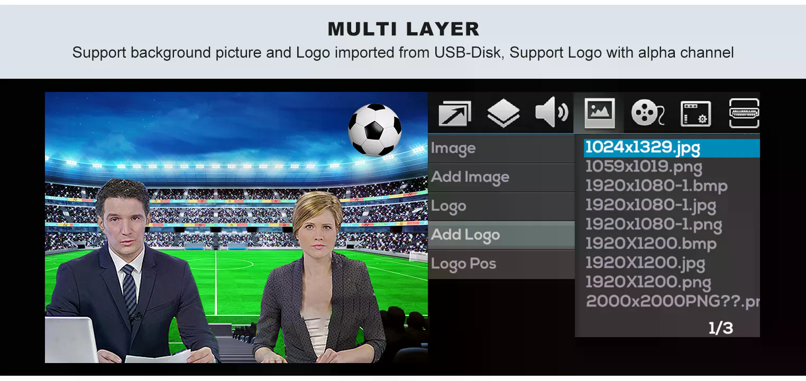Open the scale output arrow icon

click(454, 113)
